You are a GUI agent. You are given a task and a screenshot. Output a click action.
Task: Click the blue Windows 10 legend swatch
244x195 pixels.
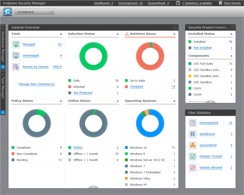126,148
